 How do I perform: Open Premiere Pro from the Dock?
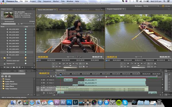coord(57,102)
